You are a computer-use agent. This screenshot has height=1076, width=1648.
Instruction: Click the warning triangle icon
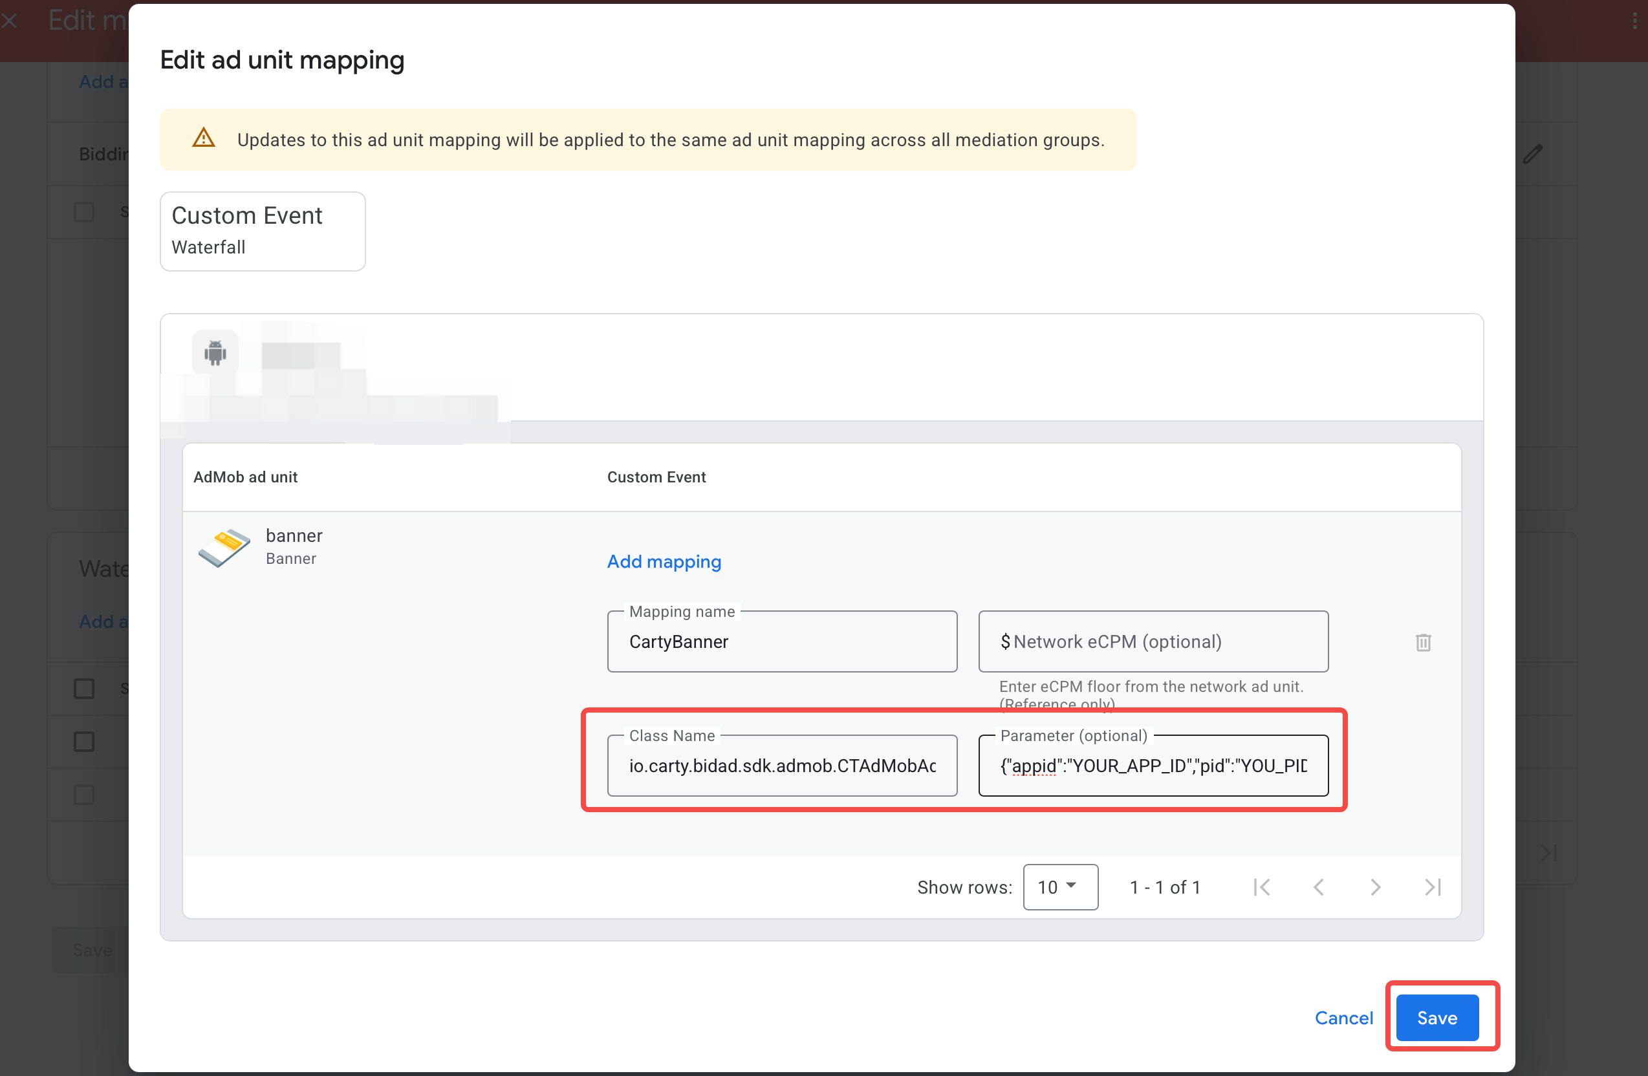204,138
